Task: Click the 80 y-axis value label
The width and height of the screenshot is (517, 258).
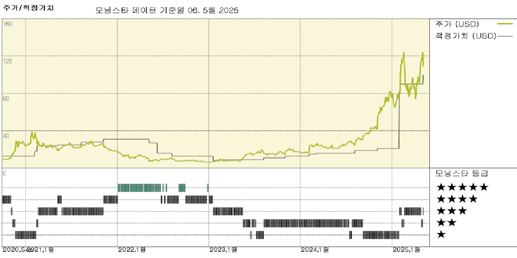Action: pyautogui.click(x=6, y=98)
